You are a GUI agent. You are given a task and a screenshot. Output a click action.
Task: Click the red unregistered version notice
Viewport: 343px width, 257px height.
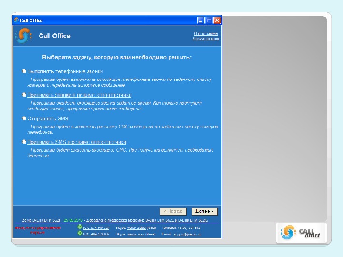pyautogui.click(x=38, y=230)
